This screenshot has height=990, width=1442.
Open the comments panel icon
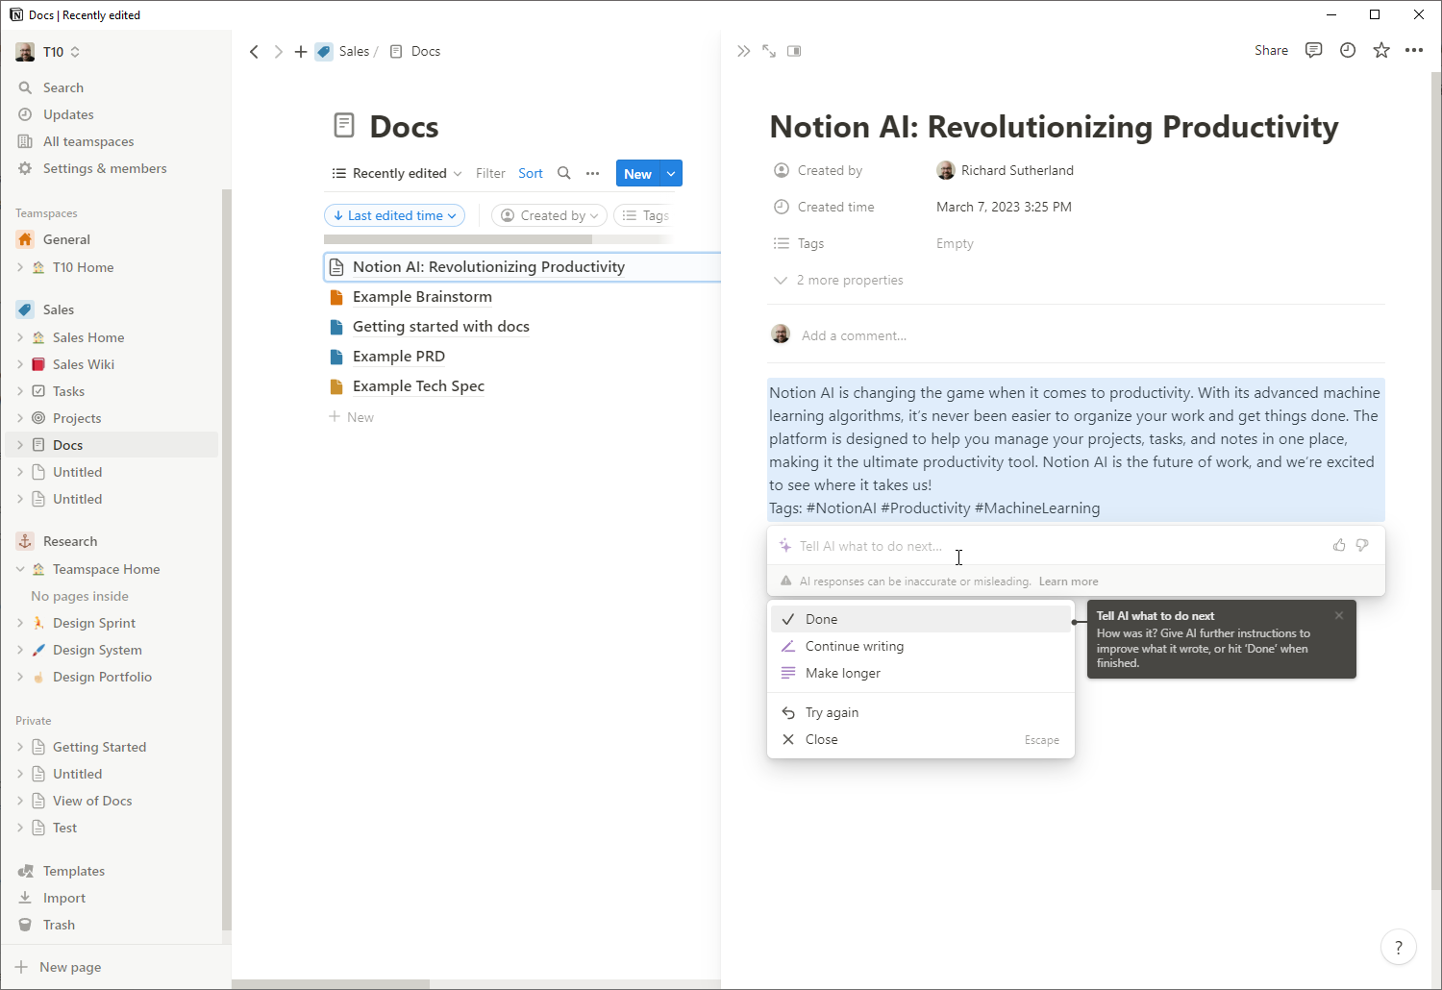point(1313,51)
